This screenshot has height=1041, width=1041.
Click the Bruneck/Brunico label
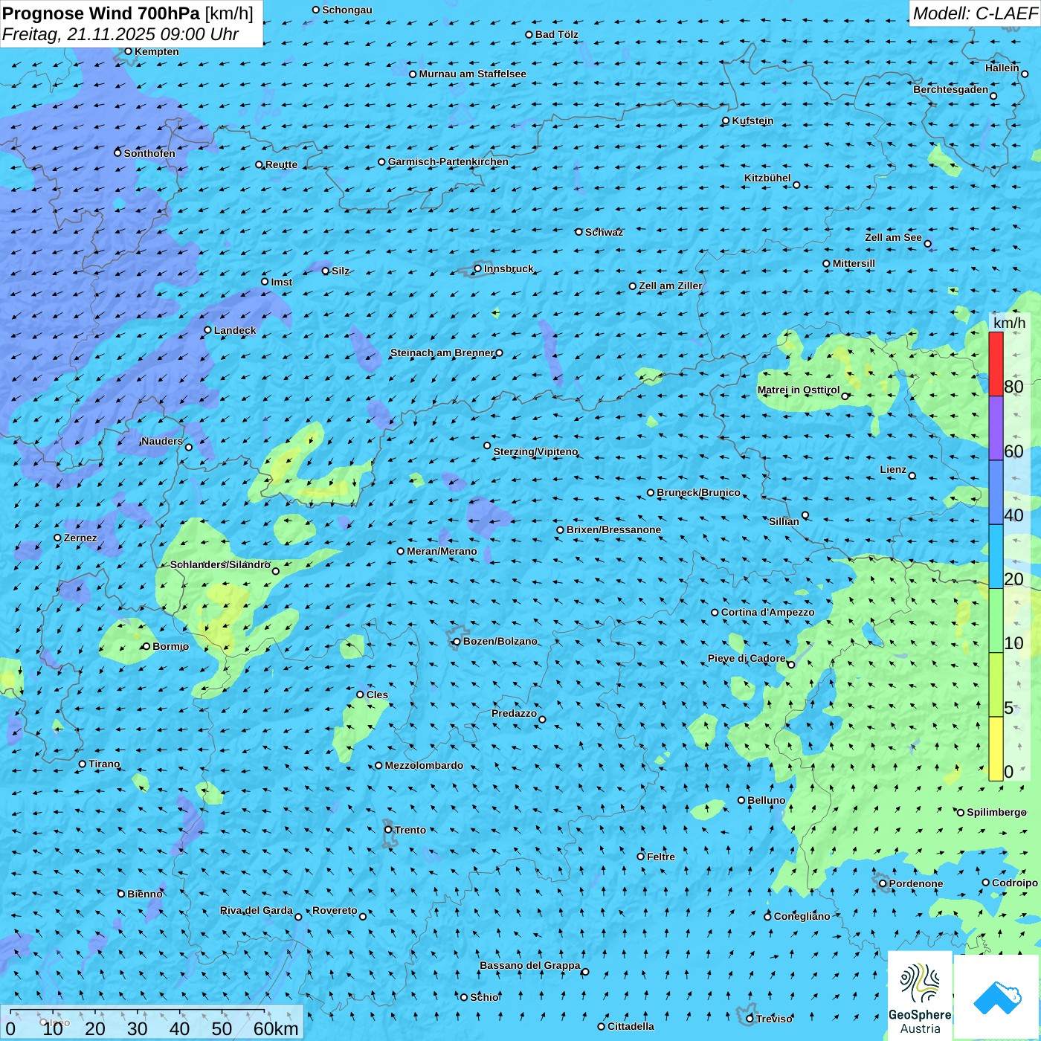(x=698, y=492)
